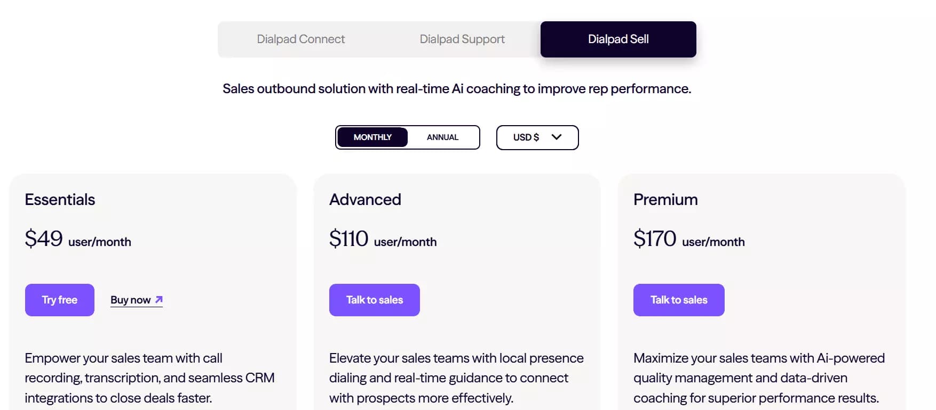Click the $170 Premium price
Viewport: 936px width, 410px height.
tap(654, 239)
